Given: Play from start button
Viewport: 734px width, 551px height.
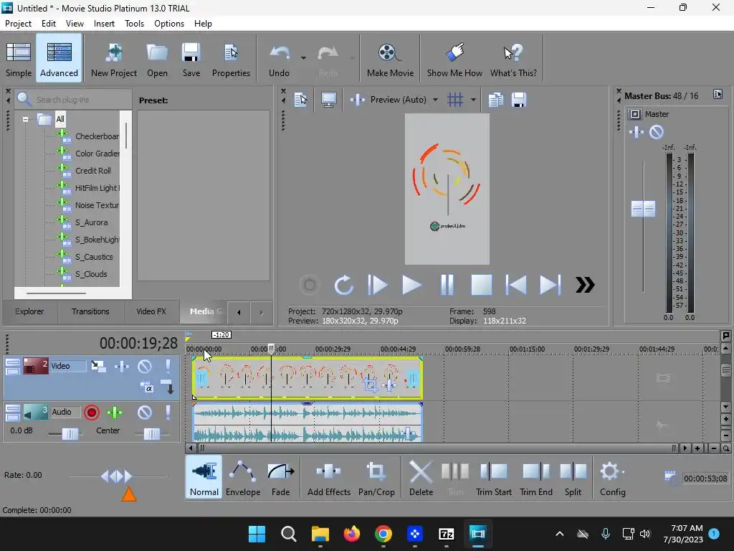Looking at the screenshot, I should tap(377, 285).
